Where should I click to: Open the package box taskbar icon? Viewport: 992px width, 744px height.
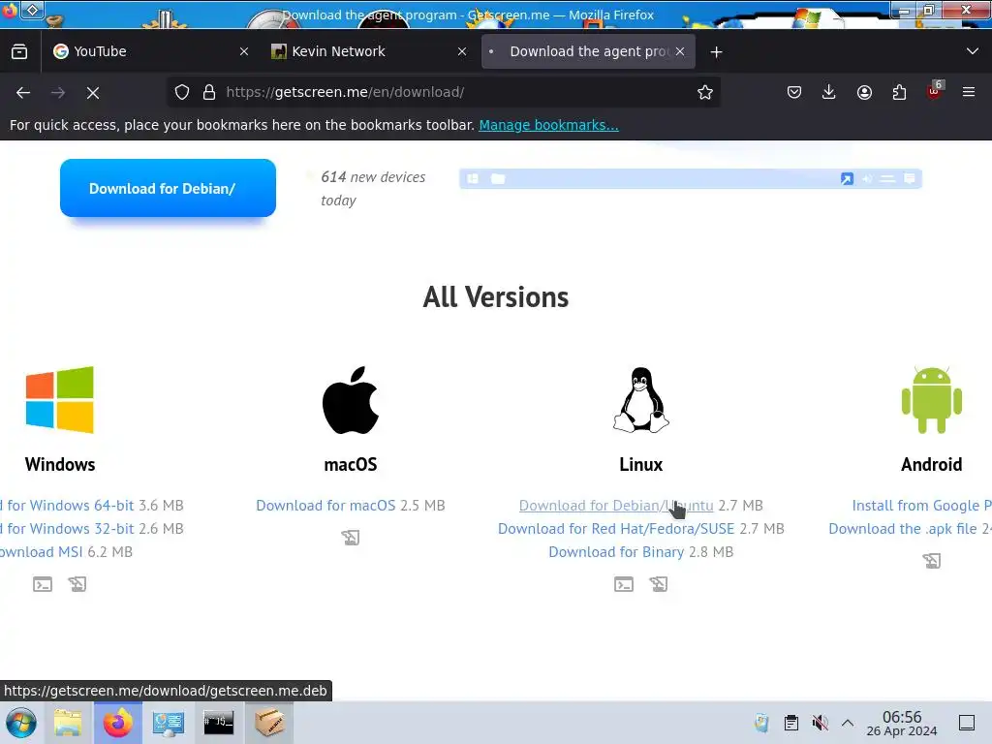point(269,723)
